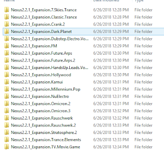Click the date cell in Kamui row
This screenshot has height=159, width=164.
coord(111,82)
